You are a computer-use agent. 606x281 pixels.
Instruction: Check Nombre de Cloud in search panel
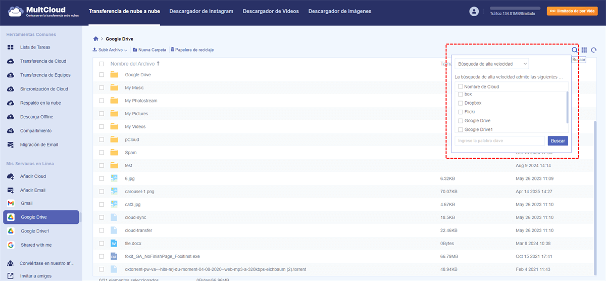point(460,86)
